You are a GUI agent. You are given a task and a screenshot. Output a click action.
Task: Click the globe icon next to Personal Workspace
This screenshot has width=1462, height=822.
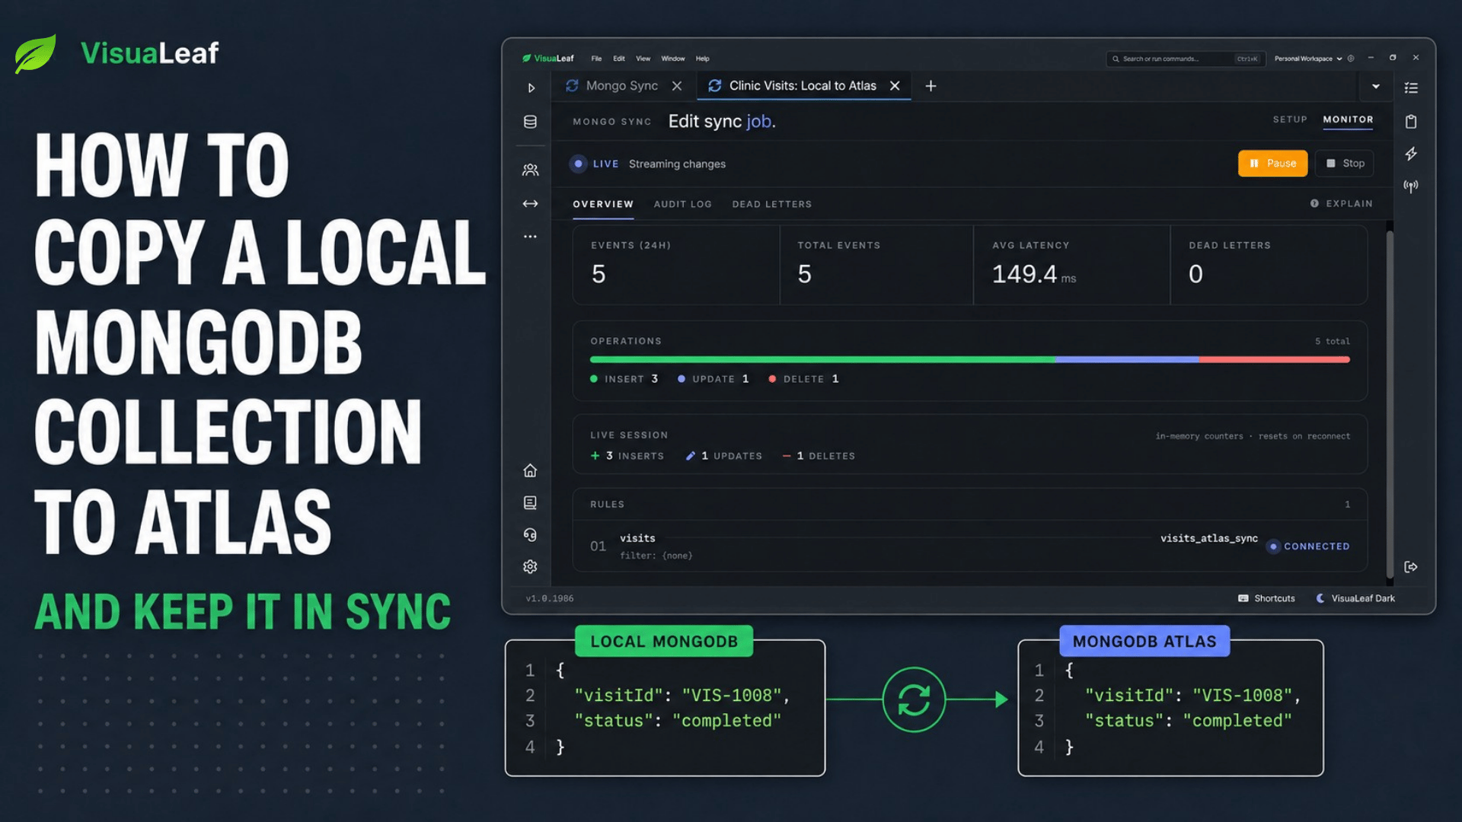click(1351, 59)
